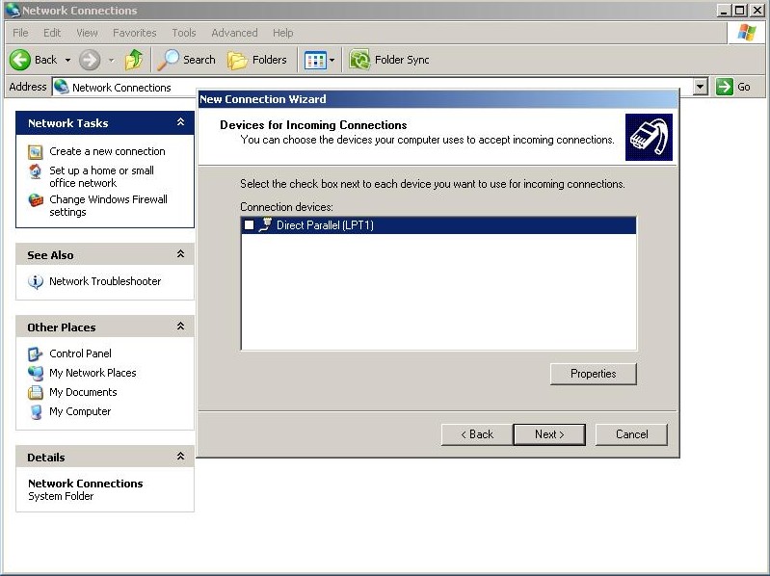Click the home network setup icon

(x=36, y=171)
